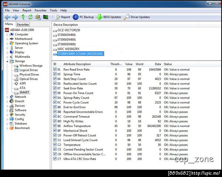Image resolution: width=222 pixels, height=177 pixels.
Task: Open the Help menu
Action: coord(64,10)
